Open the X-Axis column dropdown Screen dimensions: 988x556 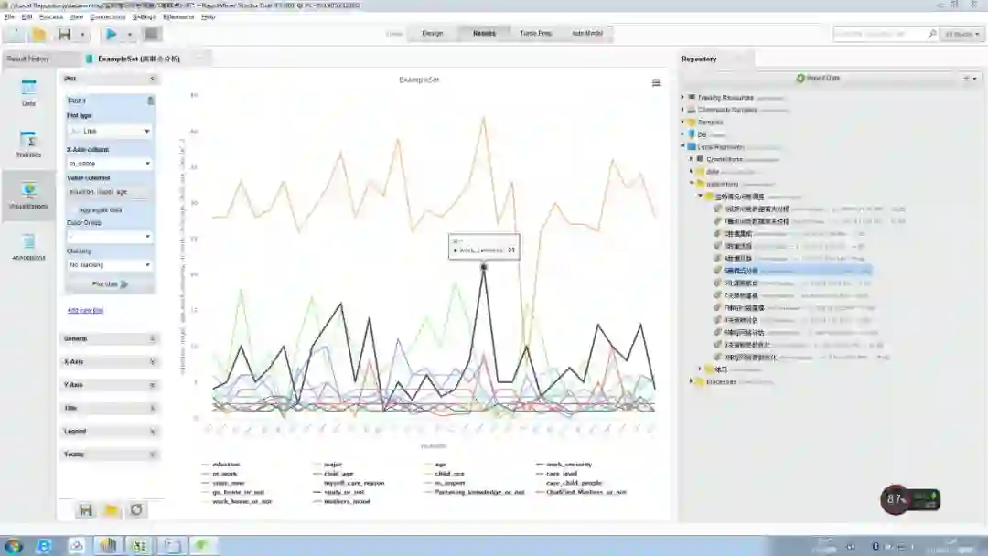point(110,163)
